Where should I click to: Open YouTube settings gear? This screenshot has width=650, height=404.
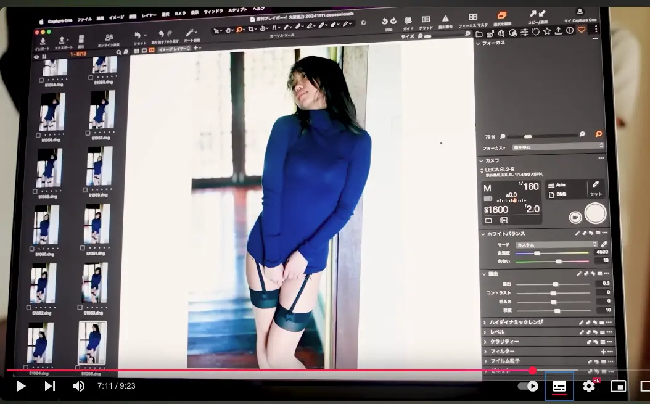point(589,386)
